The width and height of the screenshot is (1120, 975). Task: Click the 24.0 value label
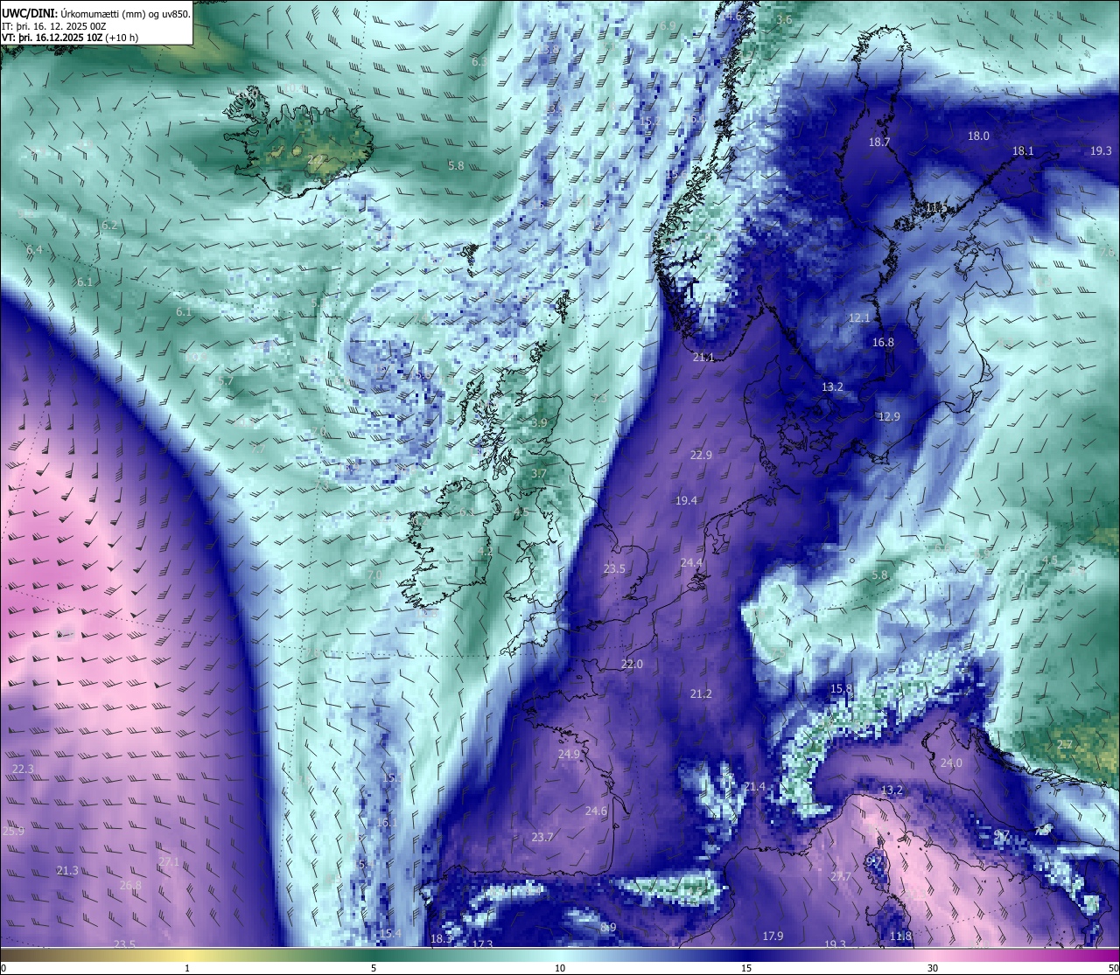(951, 763)
